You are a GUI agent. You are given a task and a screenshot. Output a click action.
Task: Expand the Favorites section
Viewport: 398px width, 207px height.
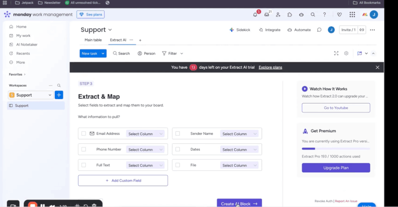tap(24, 74)
